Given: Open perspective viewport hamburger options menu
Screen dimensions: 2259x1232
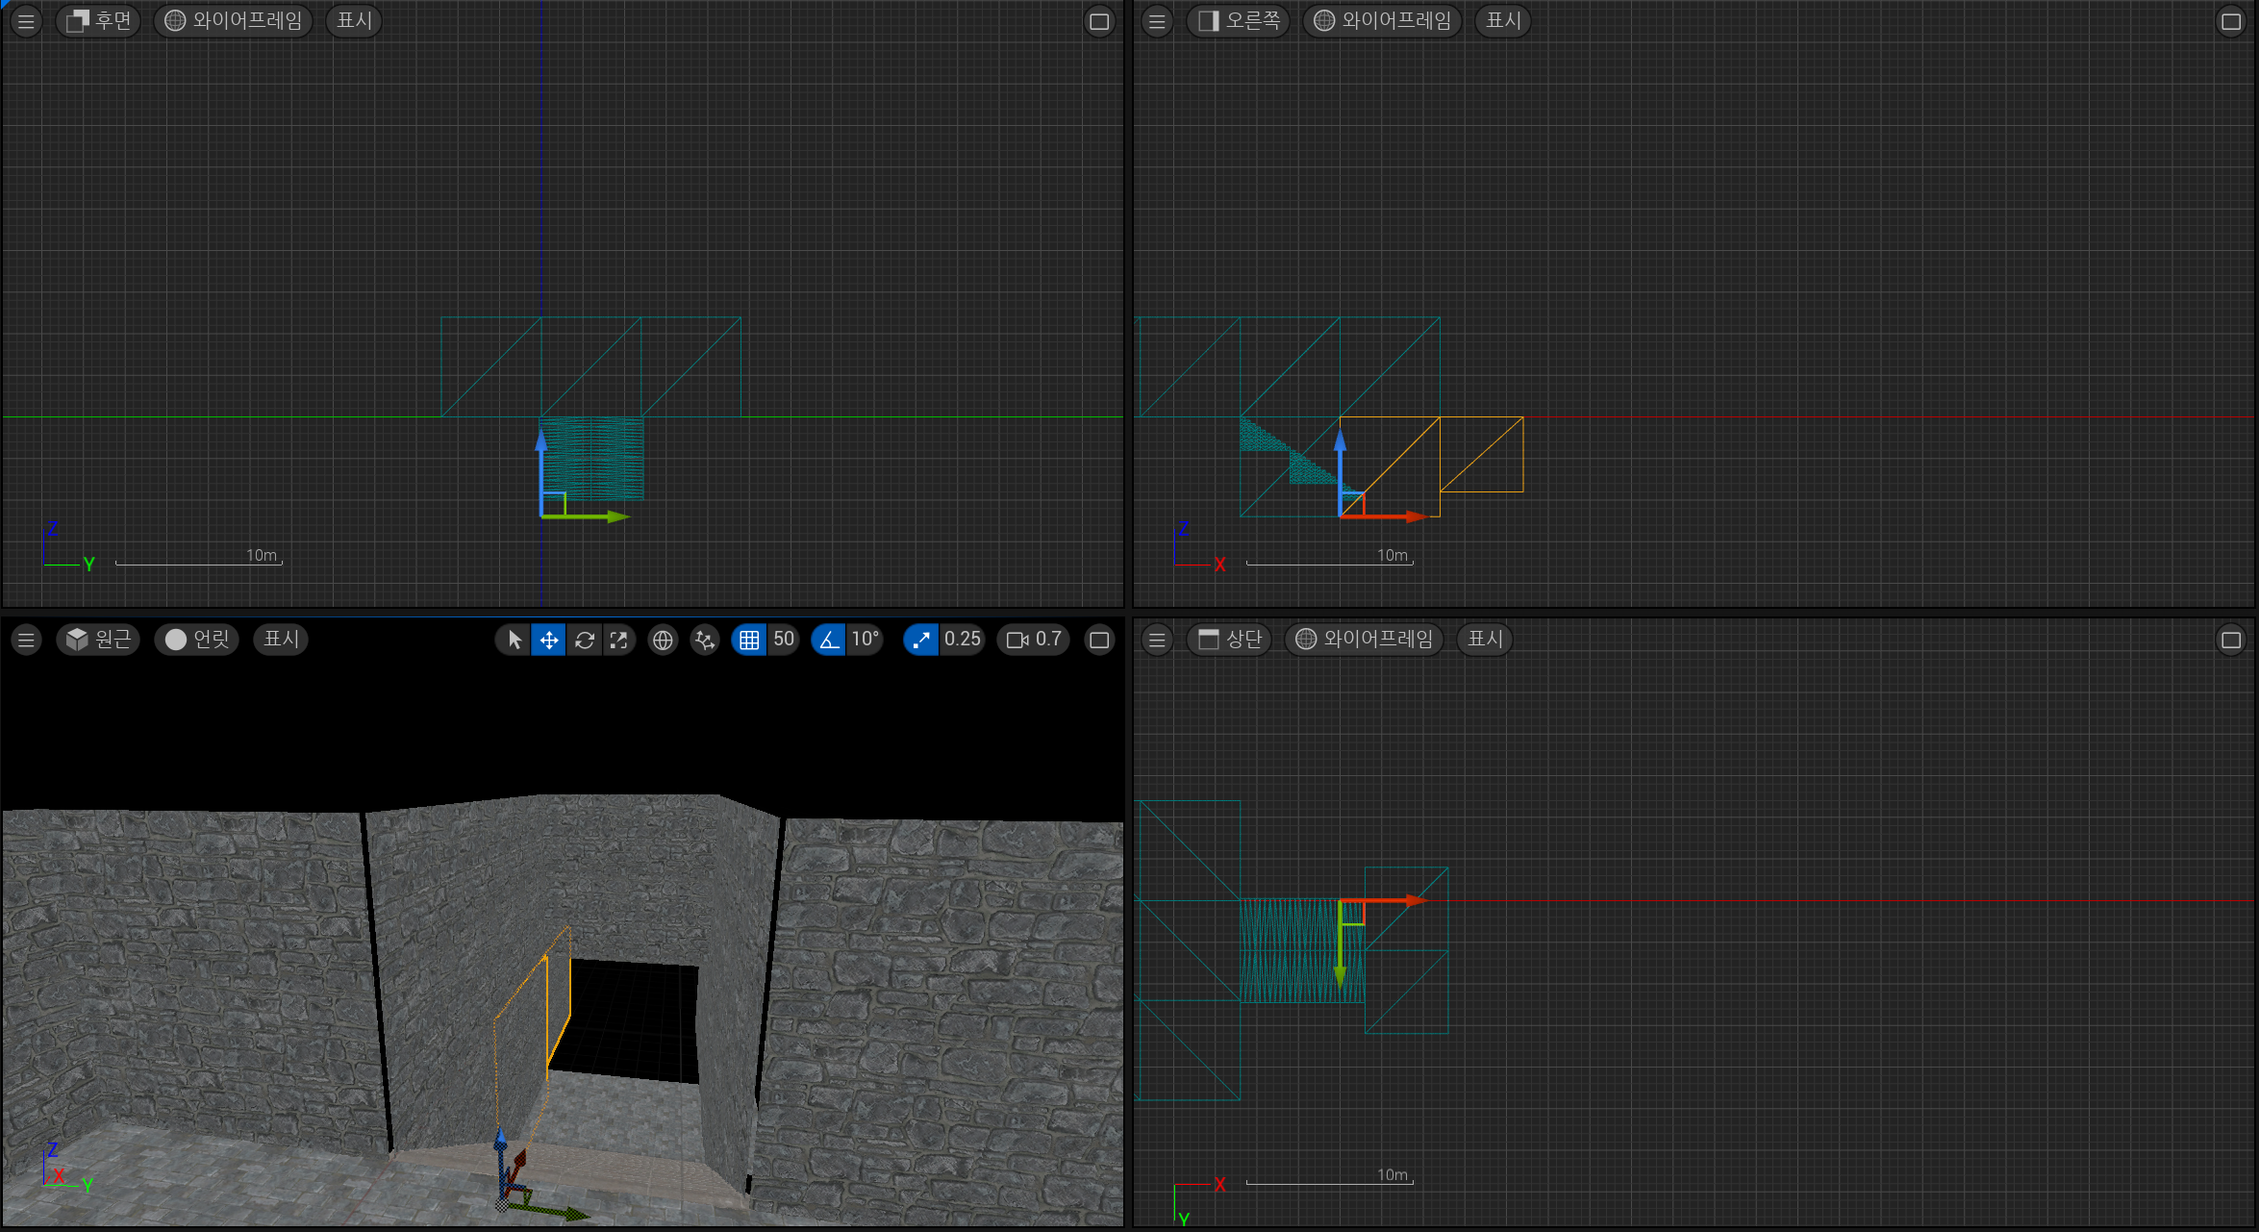Looking at the screenshot, I should coord(26,640).
